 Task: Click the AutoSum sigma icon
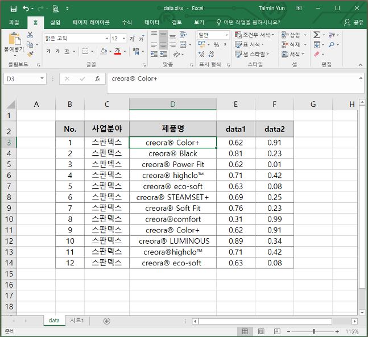(x=317, y=35)
